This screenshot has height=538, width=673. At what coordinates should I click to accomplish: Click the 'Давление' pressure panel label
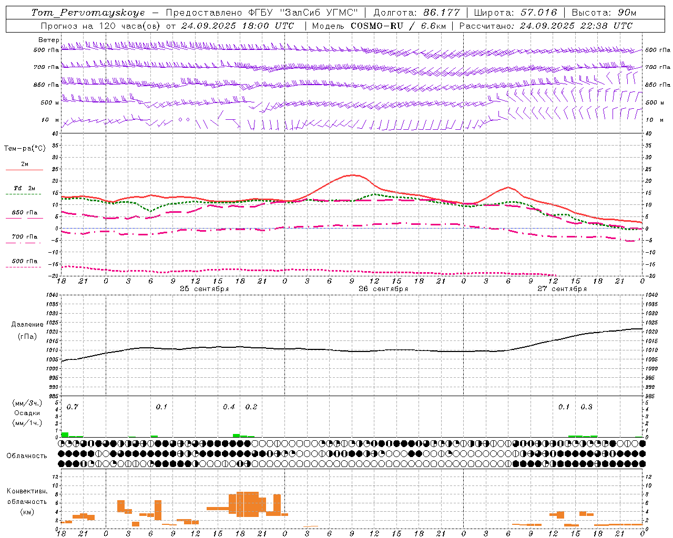[27, 325]
